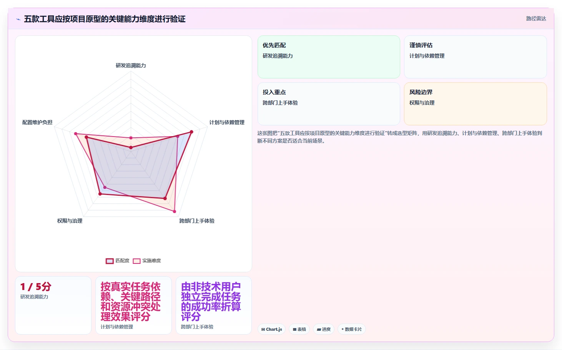Click the 配置维护负担 radar axis label

37,122
